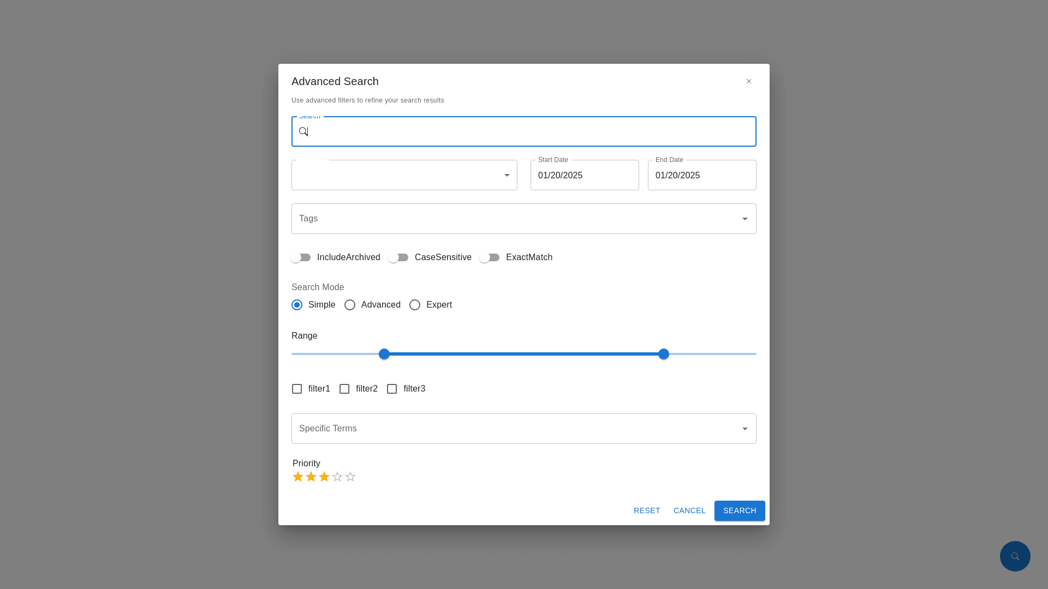Click the right Range slider handle
The height and width of the screenshot is (589, 1048).
[664, 354]
